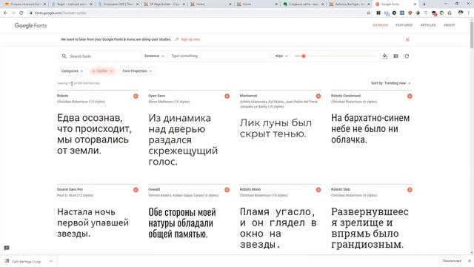This screenshot has height=267, width=474.
Task: Go to the FEATURED section
Action: (404, 25)
